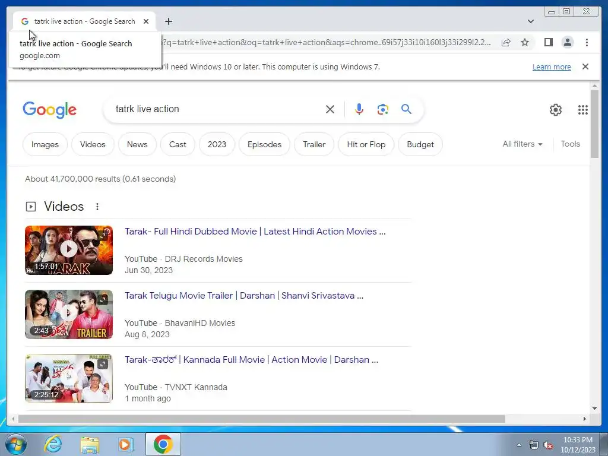Open Google quick settings gear
This screenshot has width=608, height=456.
[x=556, y=110]
